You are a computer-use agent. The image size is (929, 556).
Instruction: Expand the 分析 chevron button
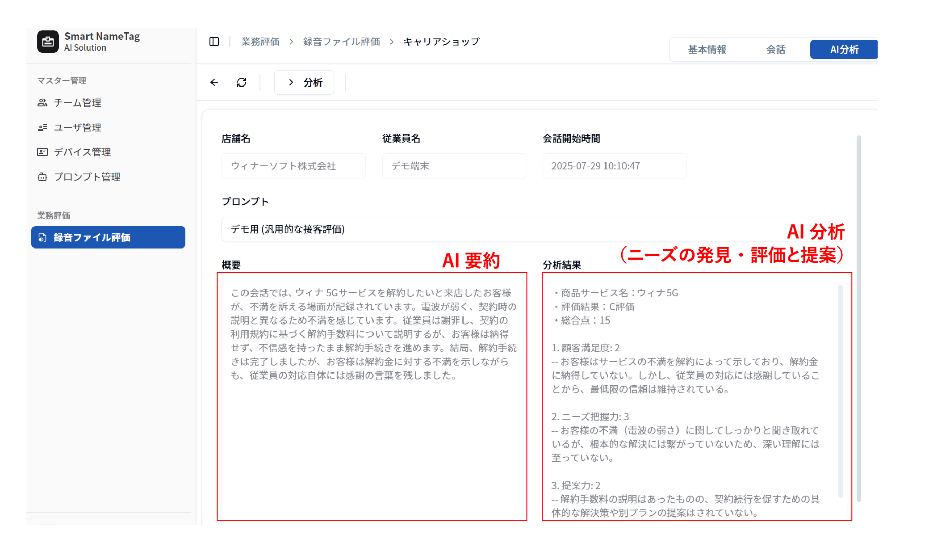point(304,82)
